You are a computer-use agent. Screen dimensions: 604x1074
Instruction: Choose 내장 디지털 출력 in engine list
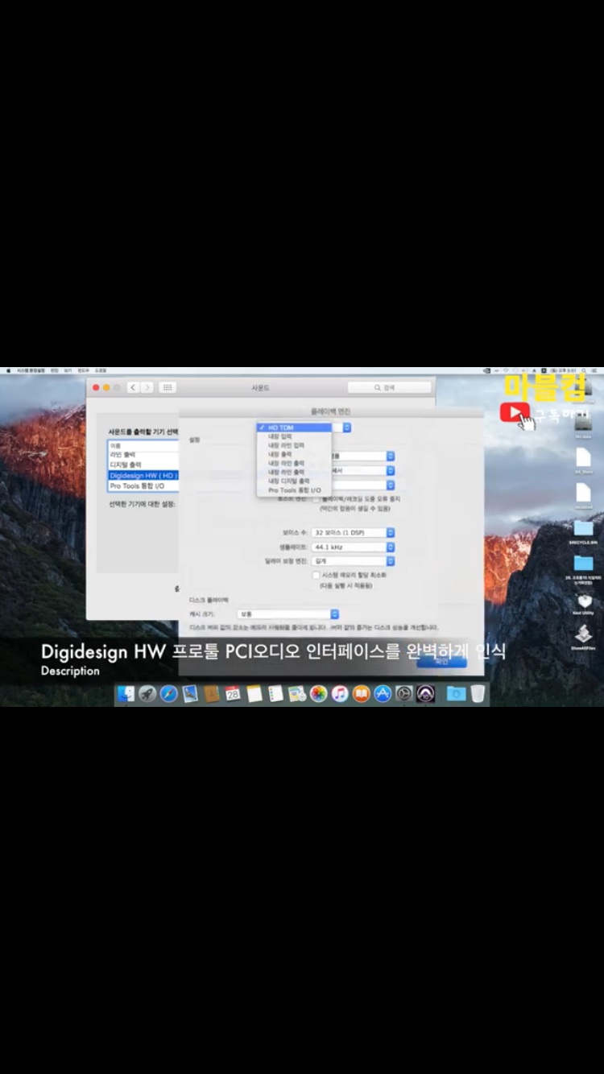tap(294, 481)
